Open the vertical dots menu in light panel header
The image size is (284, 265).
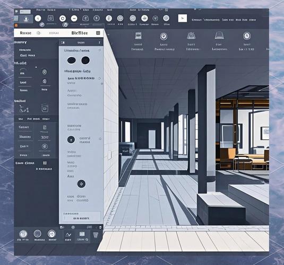point(99,42)
